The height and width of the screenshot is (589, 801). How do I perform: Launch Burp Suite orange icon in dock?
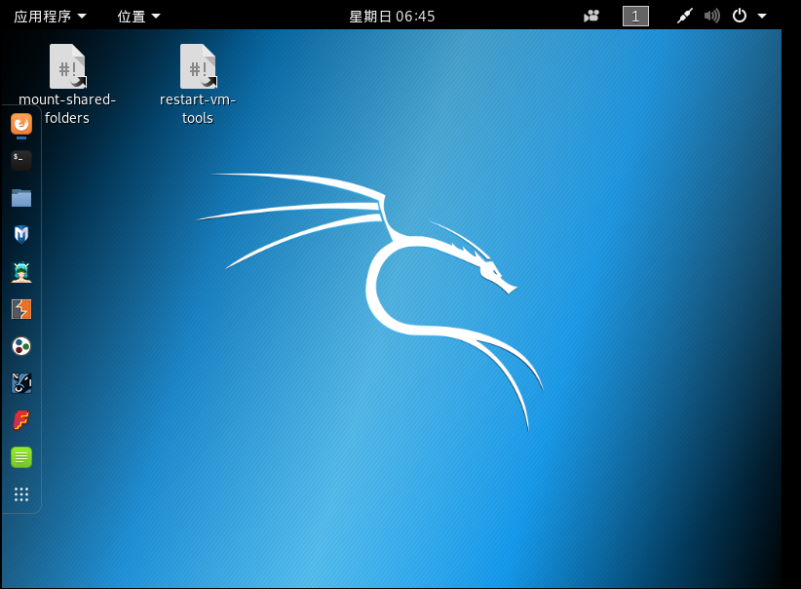tap(21, 309)
